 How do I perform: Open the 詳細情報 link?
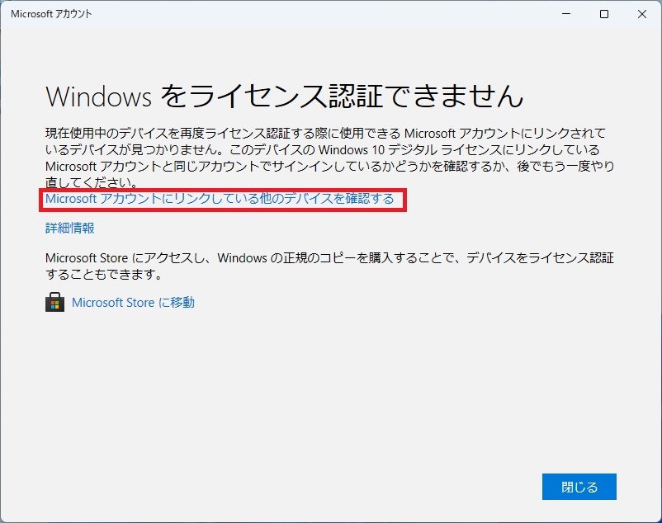click(x=69, y=229)
